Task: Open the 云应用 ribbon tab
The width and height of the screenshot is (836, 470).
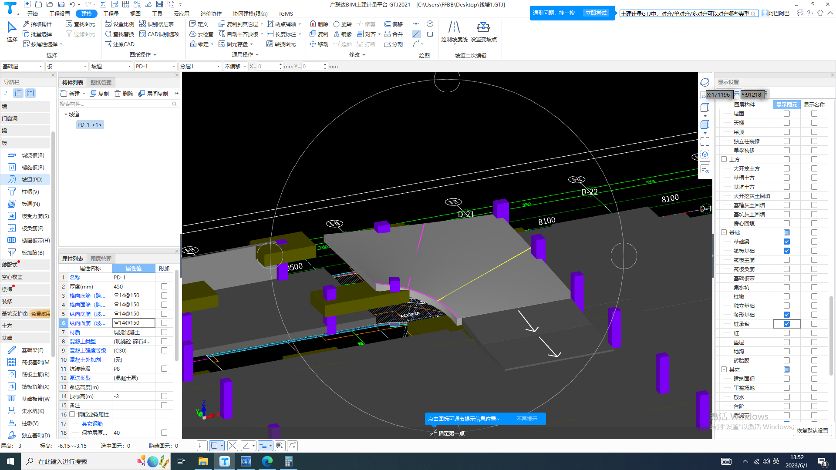Action: click(x=182, y=13)
